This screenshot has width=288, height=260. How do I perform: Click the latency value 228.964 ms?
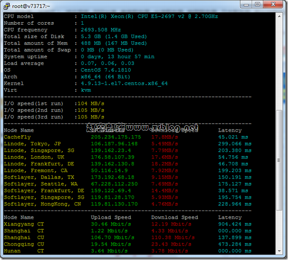(235, 204)
